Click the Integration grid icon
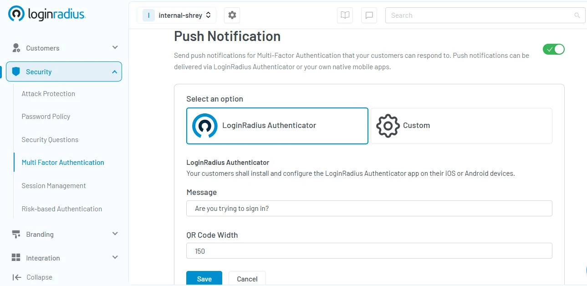The height and width of the screenshot is (286, 587). click(16, 258)
